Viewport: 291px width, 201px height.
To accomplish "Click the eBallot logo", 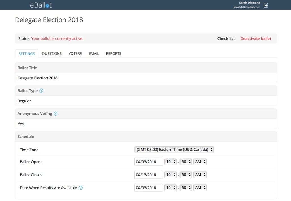I will click(x=40, y=5).
